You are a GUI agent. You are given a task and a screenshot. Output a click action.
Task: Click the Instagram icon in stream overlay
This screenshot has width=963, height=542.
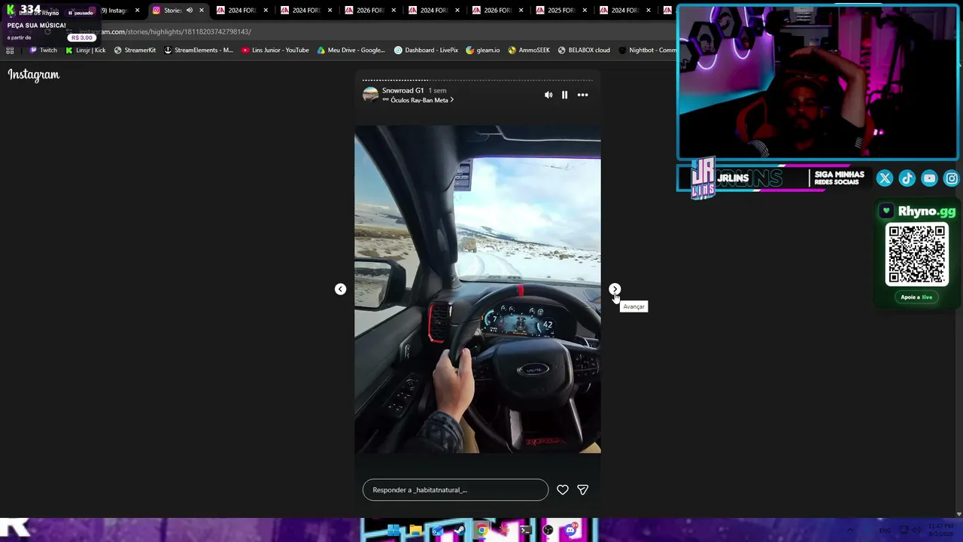coord(952,178)
